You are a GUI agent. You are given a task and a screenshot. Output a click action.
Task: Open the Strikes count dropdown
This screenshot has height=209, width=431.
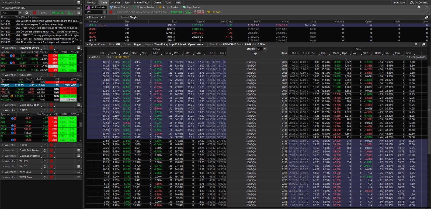tap(265, 49)
